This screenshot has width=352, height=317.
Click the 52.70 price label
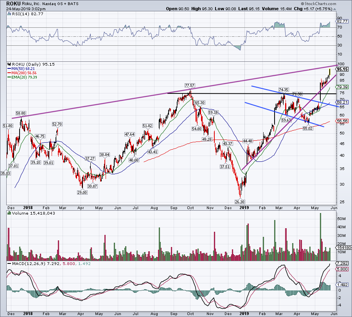(57, 124)
